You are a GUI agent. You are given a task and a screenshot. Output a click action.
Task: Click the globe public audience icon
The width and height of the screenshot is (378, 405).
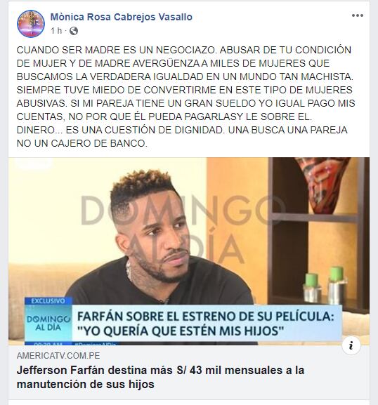pos(74,31)
